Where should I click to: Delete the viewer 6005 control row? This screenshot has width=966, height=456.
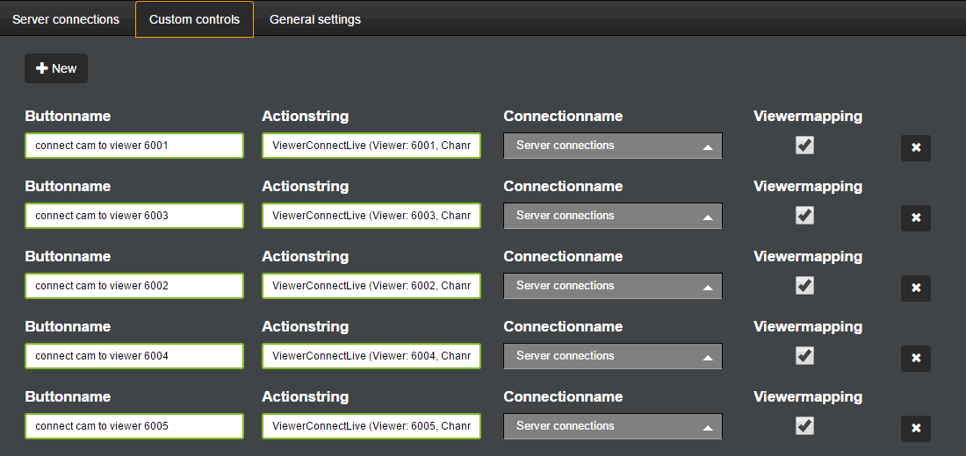click(915, 428)
